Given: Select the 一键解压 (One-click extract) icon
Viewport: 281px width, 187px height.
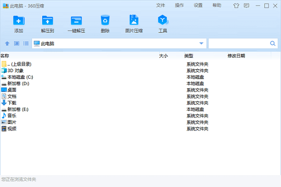Looking at the screenshot, I should tap(76, 21).
